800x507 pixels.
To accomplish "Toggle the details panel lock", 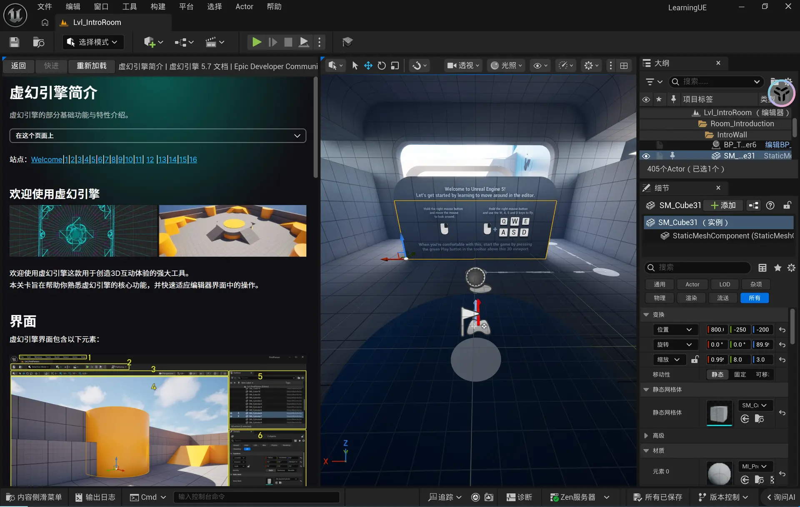I will point(787,205).
